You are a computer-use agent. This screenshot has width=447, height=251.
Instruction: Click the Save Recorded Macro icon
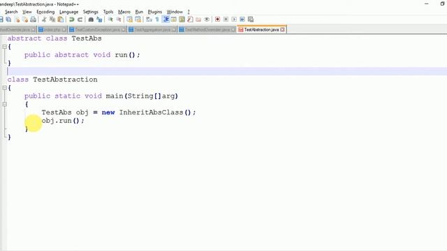click(251, 20)
